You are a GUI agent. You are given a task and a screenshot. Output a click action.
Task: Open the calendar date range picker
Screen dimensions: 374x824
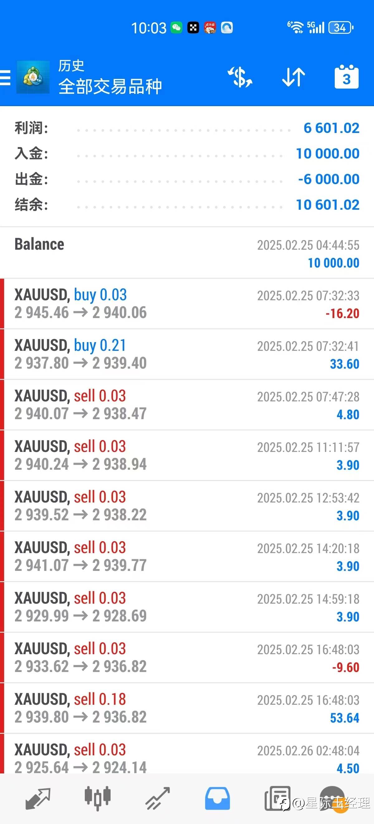tap(347, 77)
